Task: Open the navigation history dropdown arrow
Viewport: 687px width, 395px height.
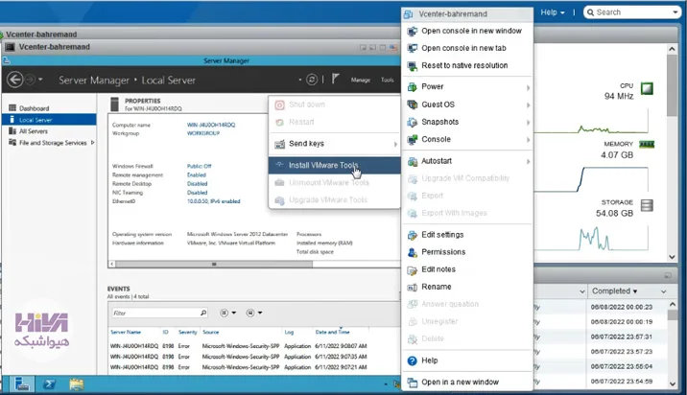Action: (x=40, y=80)
